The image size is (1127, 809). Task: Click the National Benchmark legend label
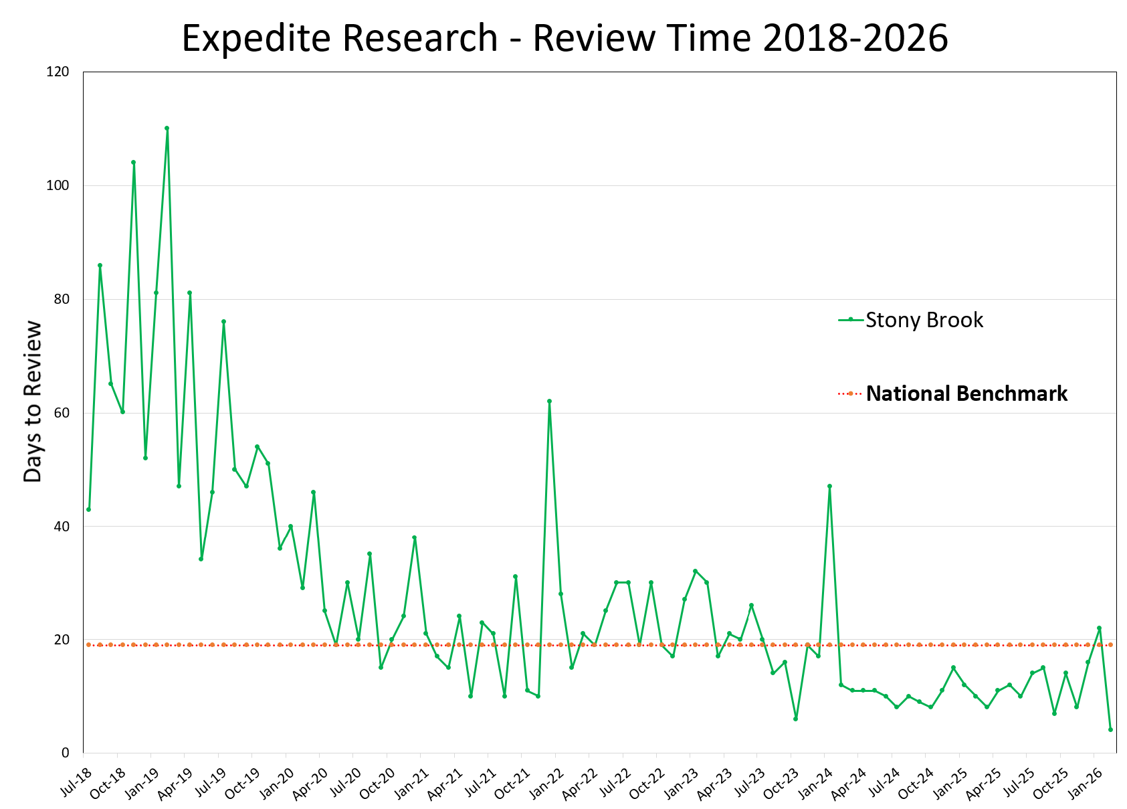tap(966, 393)
